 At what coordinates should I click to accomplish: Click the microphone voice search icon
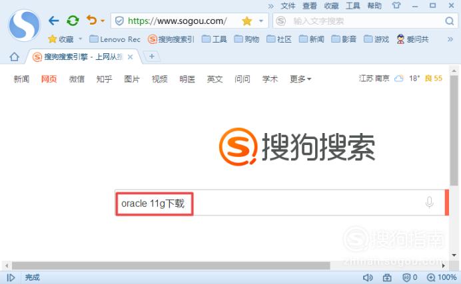[429, 202]
